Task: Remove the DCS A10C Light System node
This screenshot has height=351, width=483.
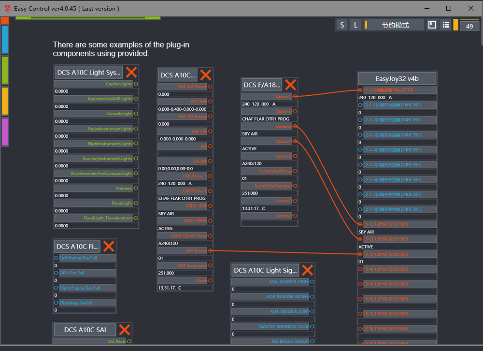Action: 131,73
